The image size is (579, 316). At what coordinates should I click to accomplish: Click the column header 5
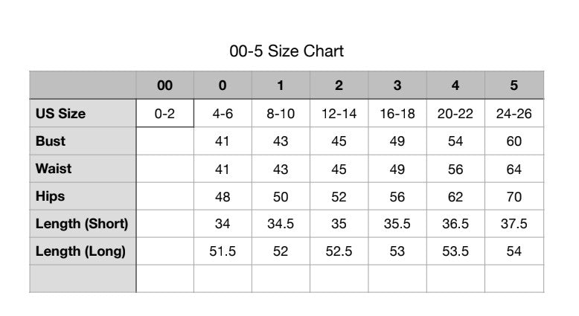coord(514,86)
